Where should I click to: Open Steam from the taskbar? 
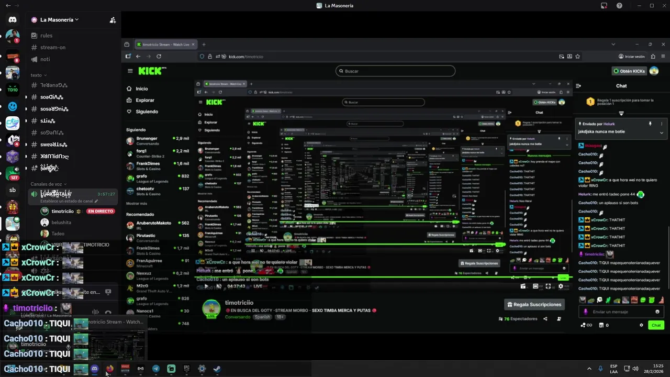click(x=217, y=369)
